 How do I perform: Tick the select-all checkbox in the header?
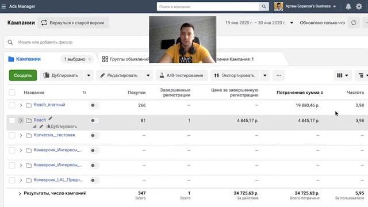(12, 93)
